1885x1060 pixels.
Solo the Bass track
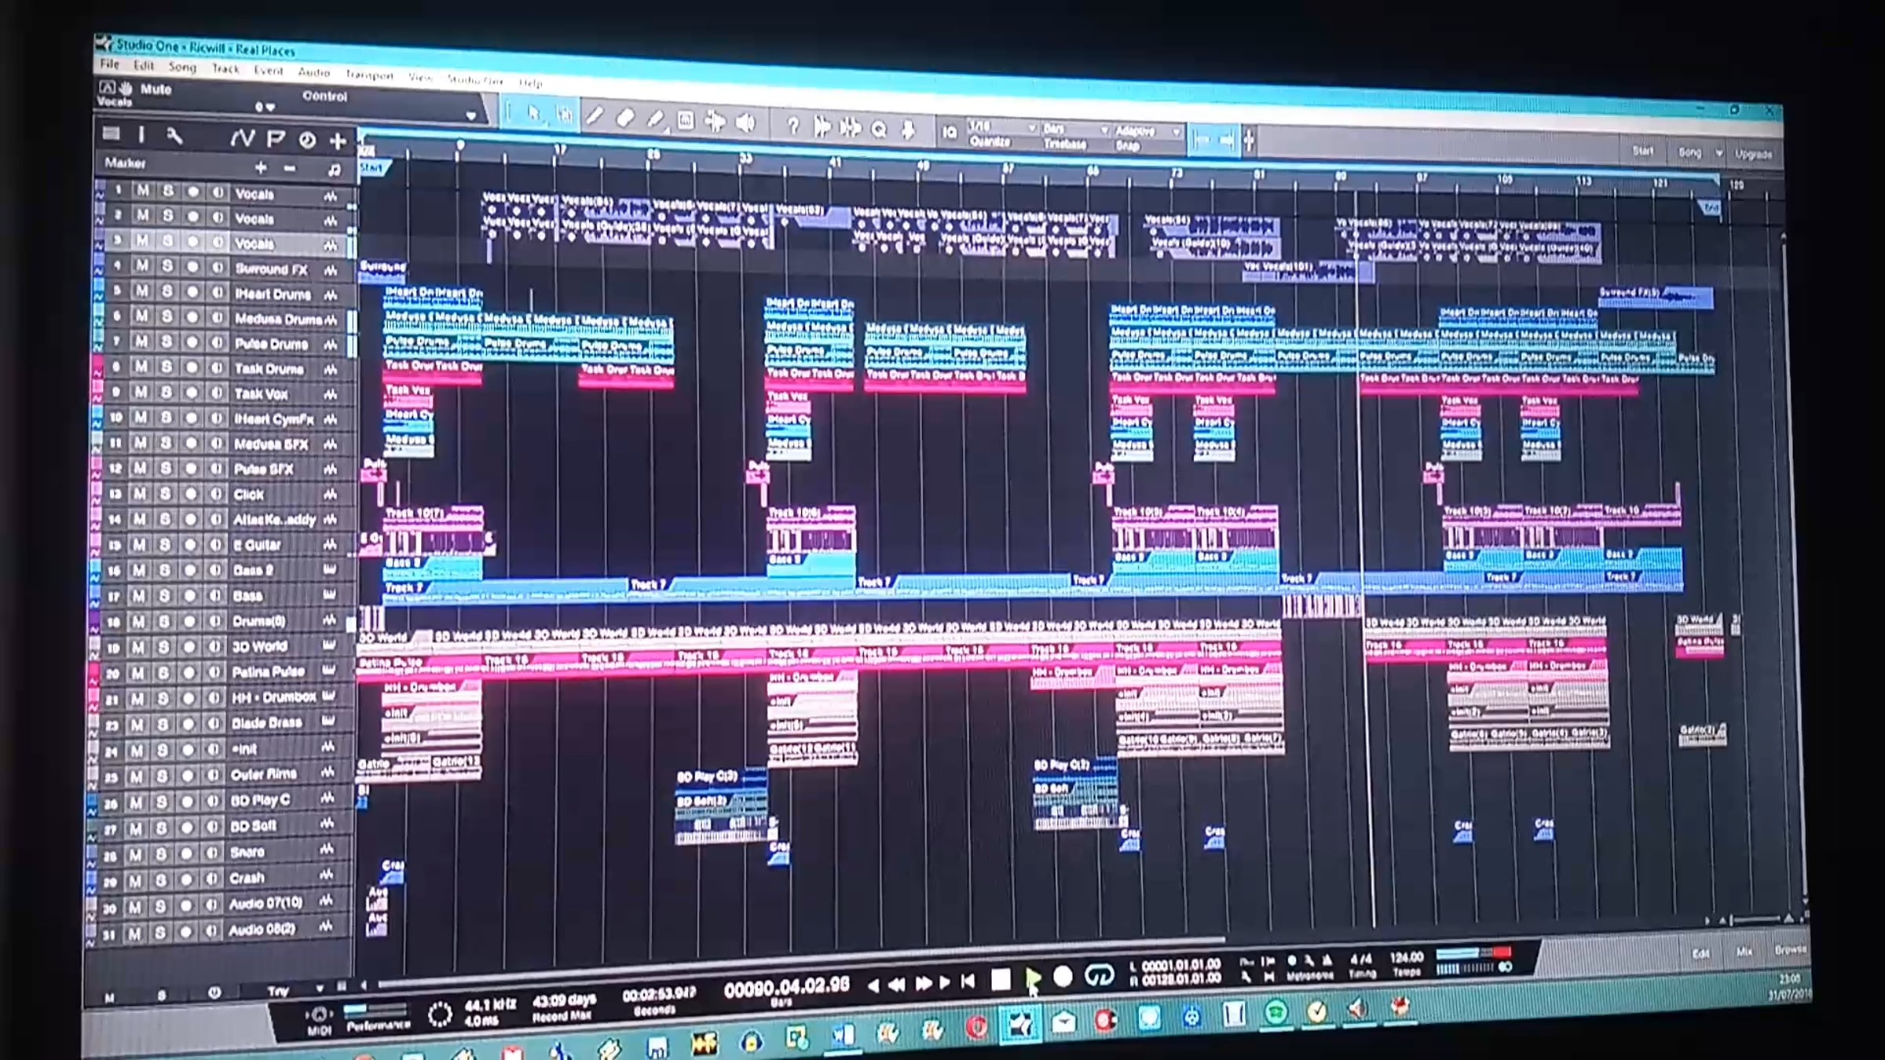(164, 596)
